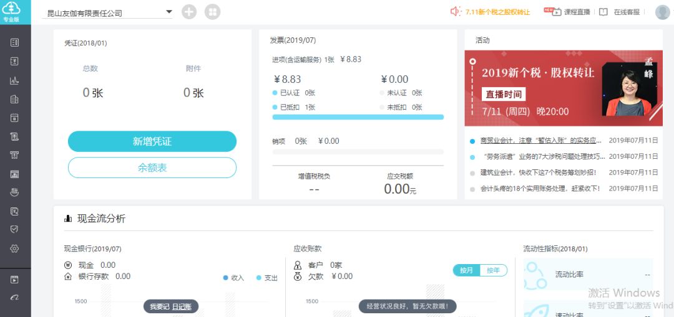Open the 7.11新个税之股权转让 announcement link
674x317 pixels.
pyautogui.click(x=497, y=12)
